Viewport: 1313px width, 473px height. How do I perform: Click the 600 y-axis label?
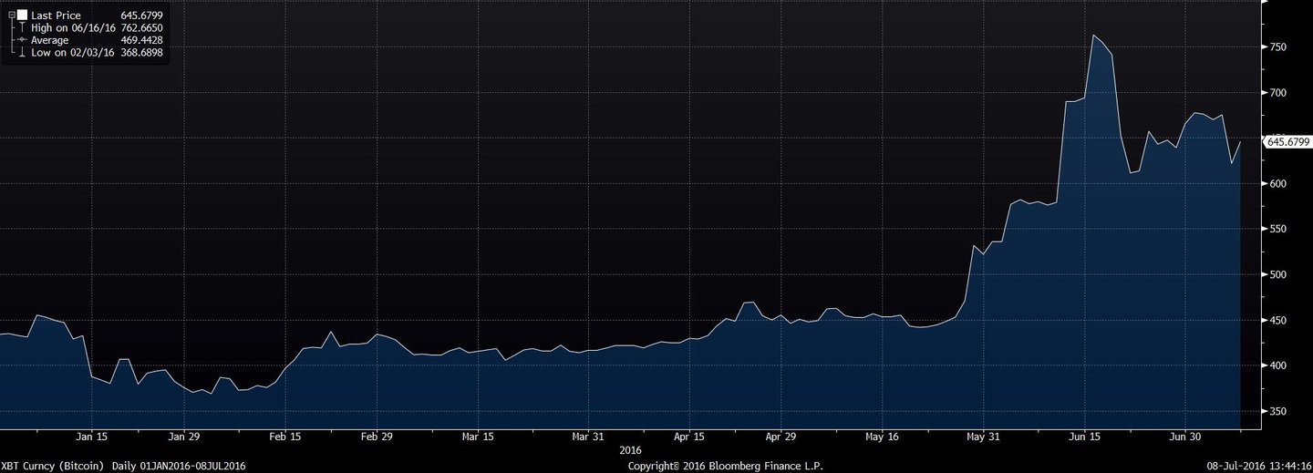pos(1277,184)
